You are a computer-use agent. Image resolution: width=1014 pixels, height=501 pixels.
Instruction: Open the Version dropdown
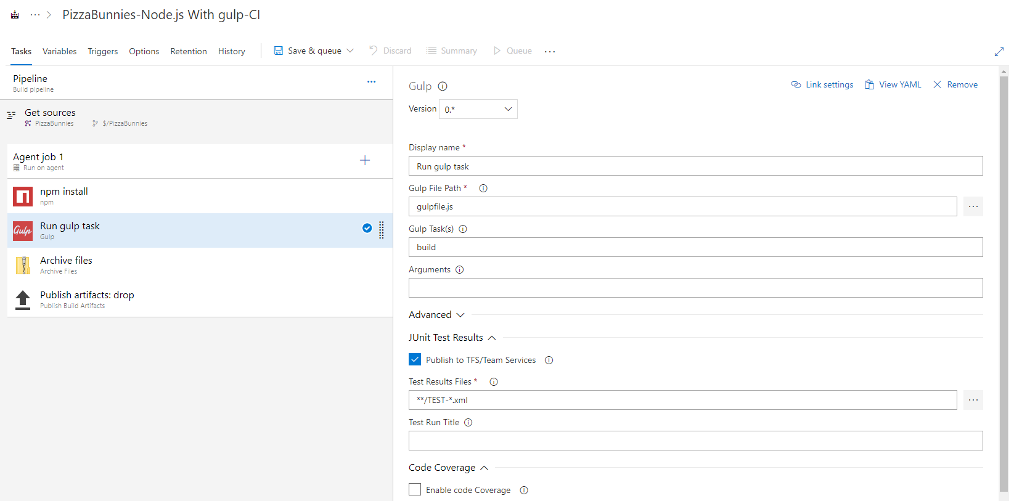pyautogui.click(x=478, y=109)
